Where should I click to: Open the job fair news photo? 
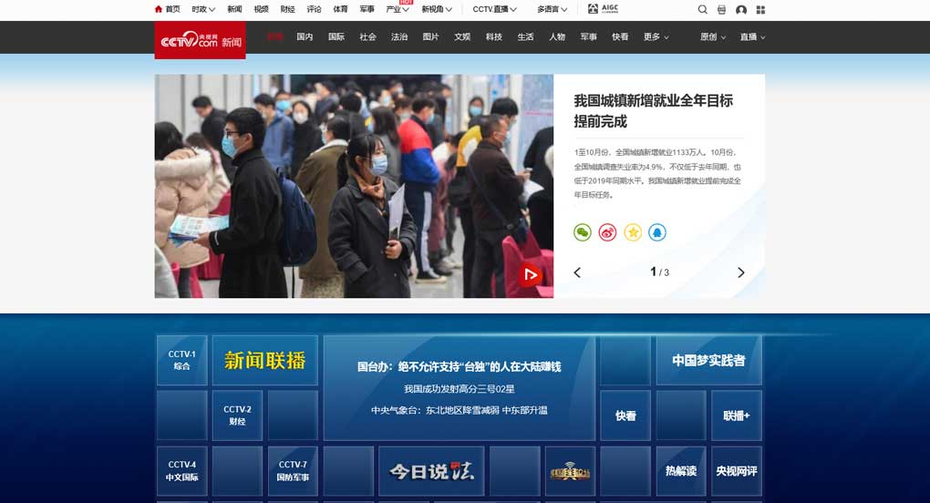(354, 186)
